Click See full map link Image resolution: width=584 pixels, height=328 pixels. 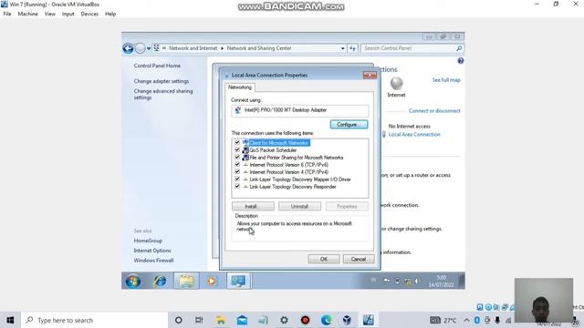[446, 80]
